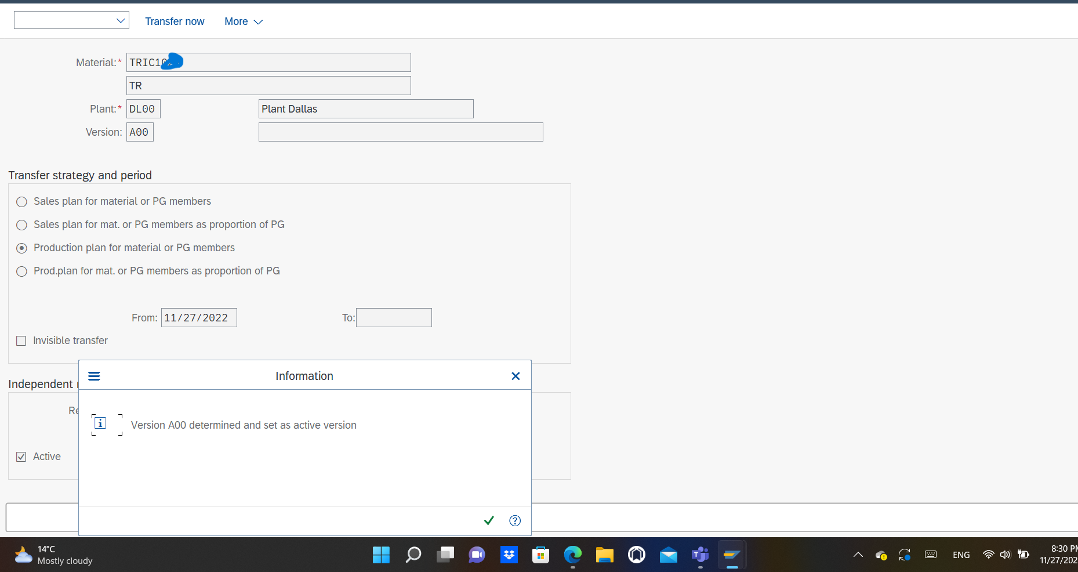Open Microsoft Edge from the taskbar
Image resolution: width=1078 pixels, height=572 pixels.
click(x=572, y=555)
